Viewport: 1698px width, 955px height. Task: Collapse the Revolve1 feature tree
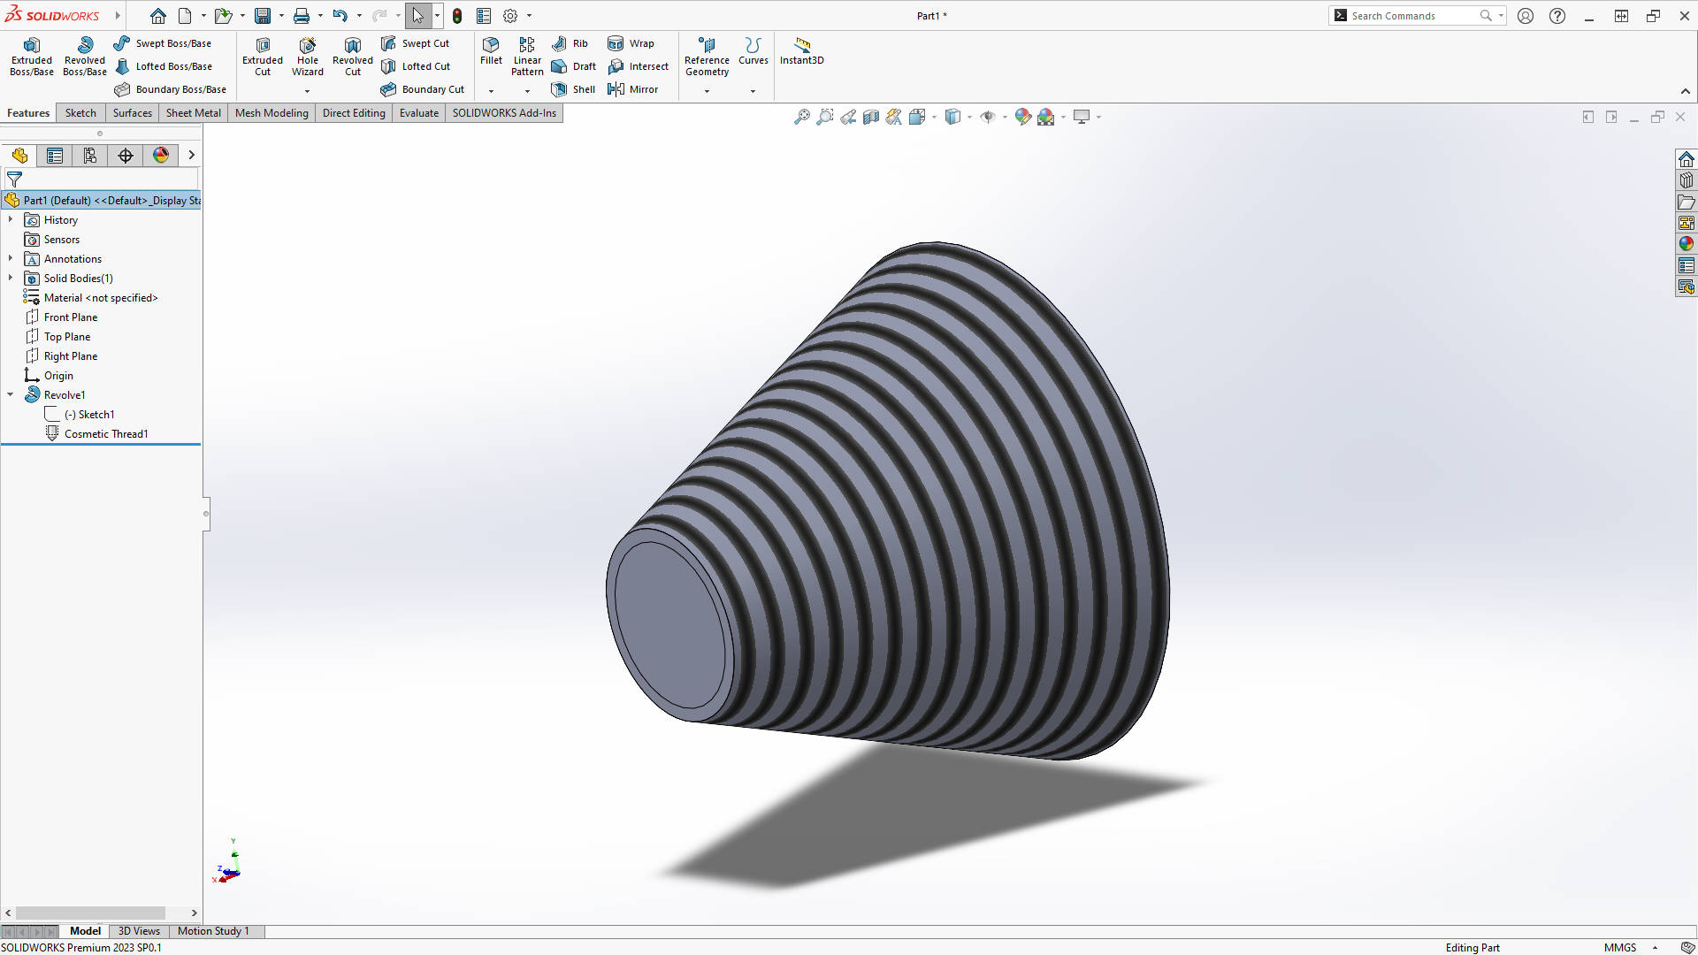pyautogui.click(x=11, y=394)
